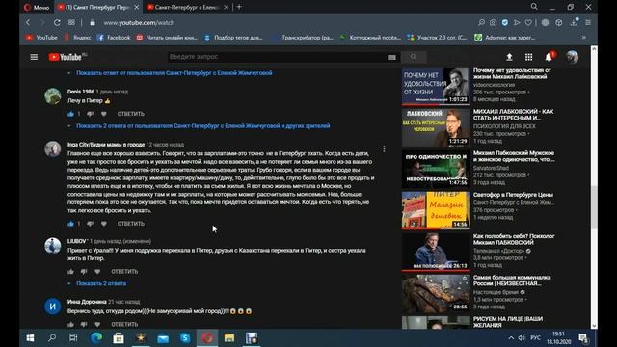
Task: Show hidden system tray icons
Action: 511,338
